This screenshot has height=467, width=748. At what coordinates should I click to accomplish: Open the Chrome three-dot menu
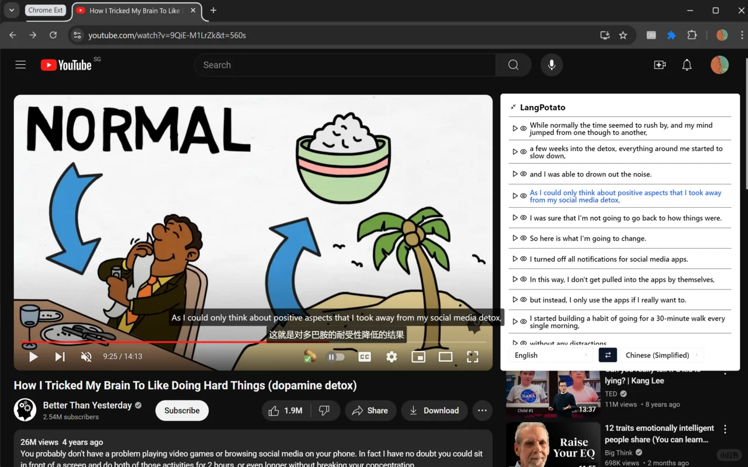742,35
